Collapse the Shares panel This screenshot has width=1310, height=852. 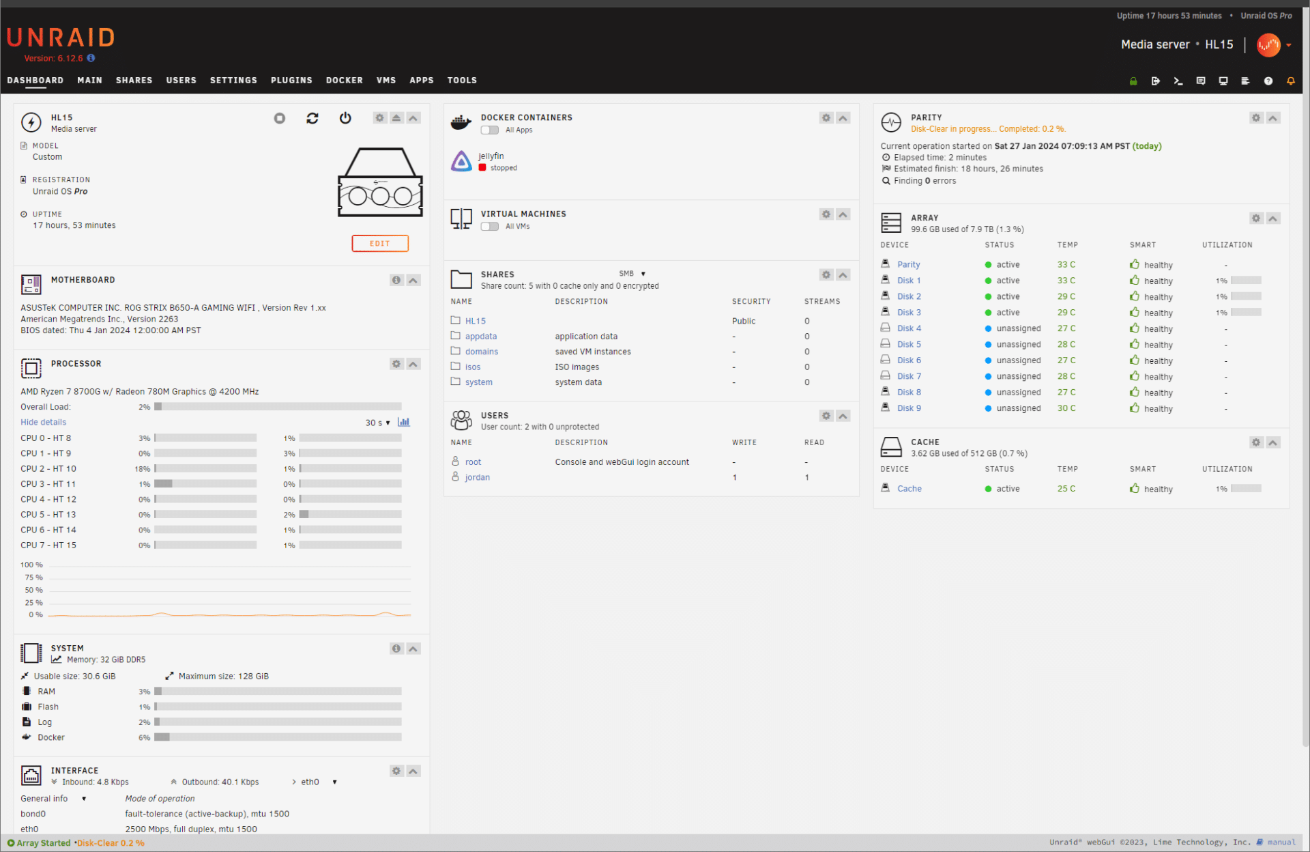point(843,275)
